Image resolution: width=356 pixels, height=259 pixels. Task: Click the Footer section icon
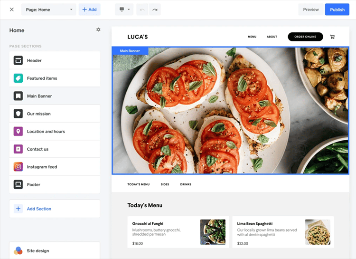[x=18, y=184]
